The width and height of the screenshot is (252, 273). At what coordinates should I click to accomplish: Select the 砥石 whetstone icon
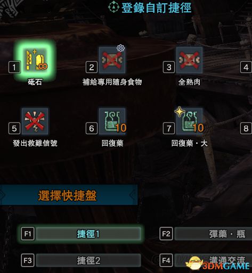coord(35,60)
